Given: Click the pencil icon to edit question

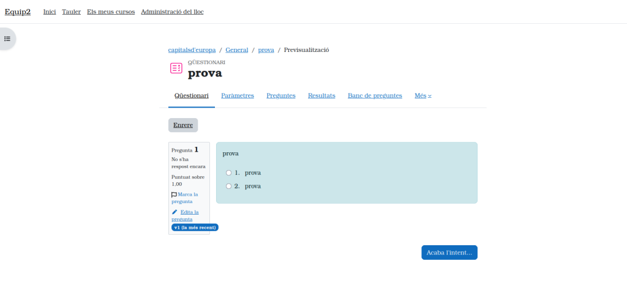Looking at the screenshot, I should (175, 212).
